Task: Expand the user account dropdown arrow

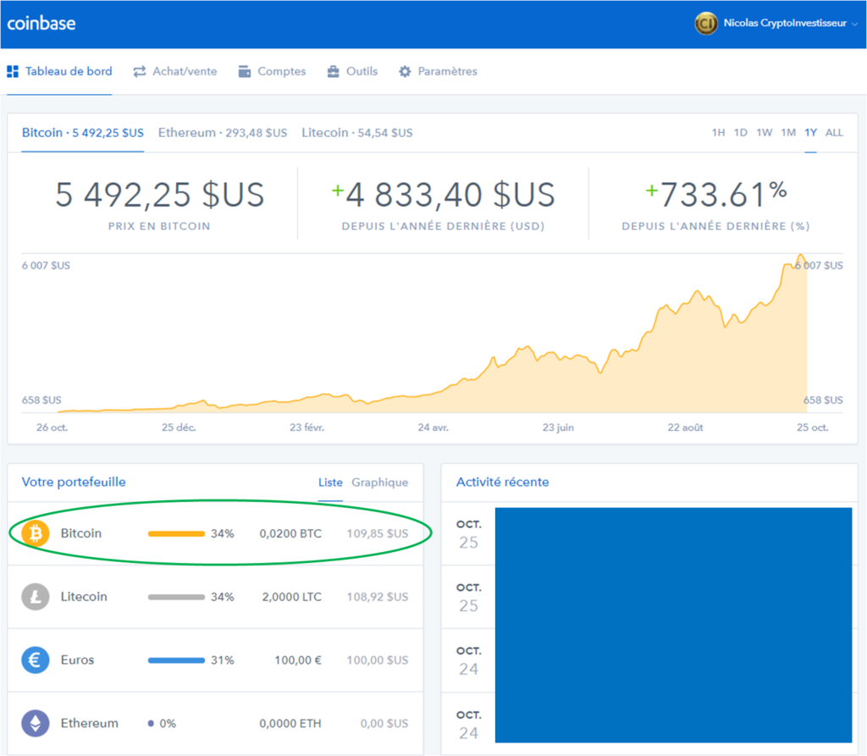Action: (854, 24)
